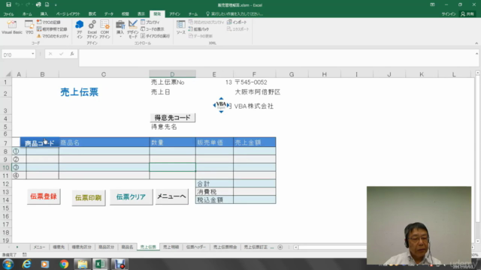Click the Sign in link (サインイン)

[449, 14]
